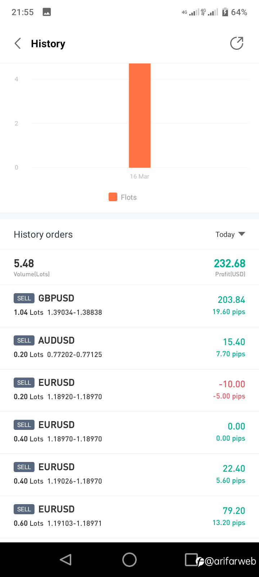259x577 pixels.
Task: Tap the 232.68 total profit figure
Action: tap(230, 264)
